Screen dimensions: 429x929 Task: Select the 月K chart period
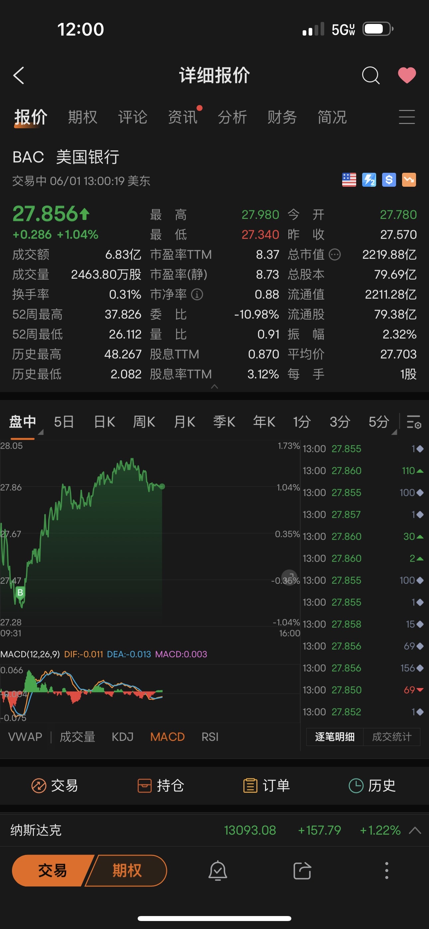click(185, 422)
